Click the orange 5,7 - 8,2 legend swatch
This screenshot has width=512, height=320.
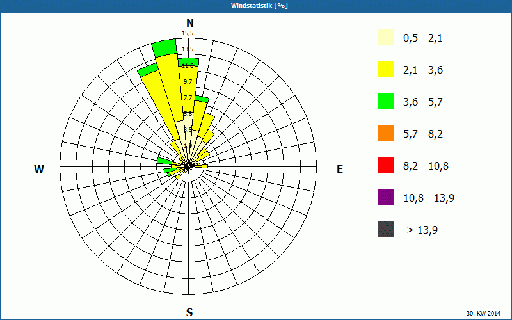(x=386, y=133)
